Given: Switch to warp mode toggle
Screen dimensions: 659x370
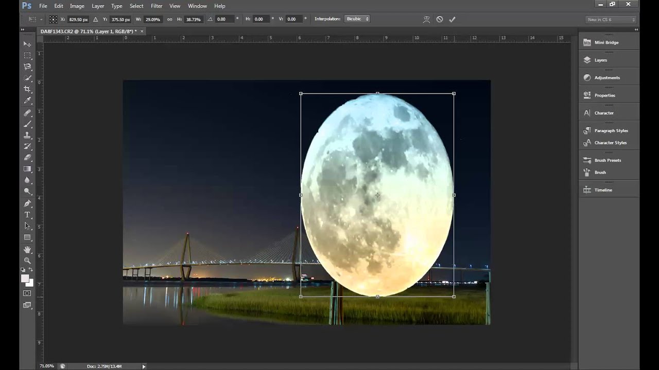Looking at the screenshot, I should (426, 19).
